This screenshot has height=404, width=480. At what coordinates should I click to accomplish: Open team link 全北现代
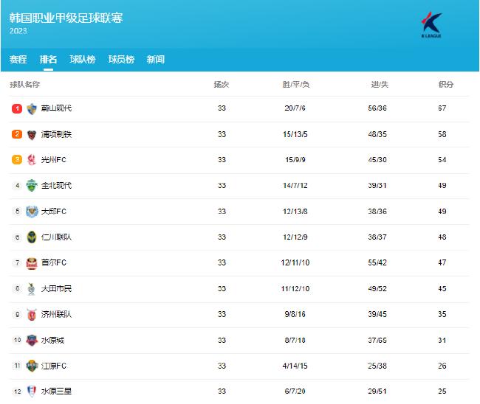tap(56, 186)
